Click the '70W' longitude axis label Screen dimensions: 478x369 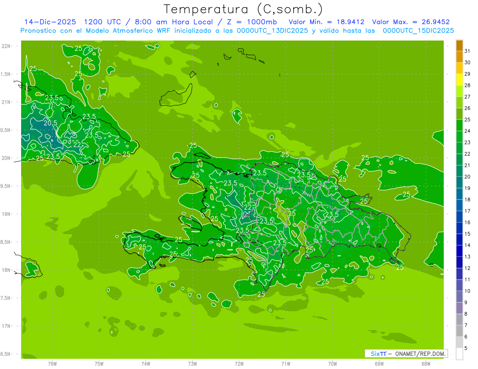[333, 364]
